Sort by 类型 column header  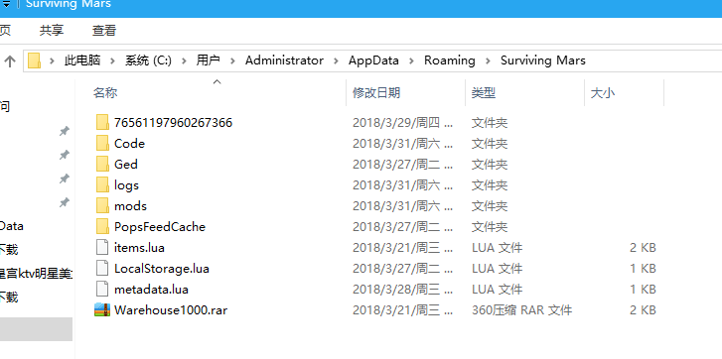[x=484, y=93]
